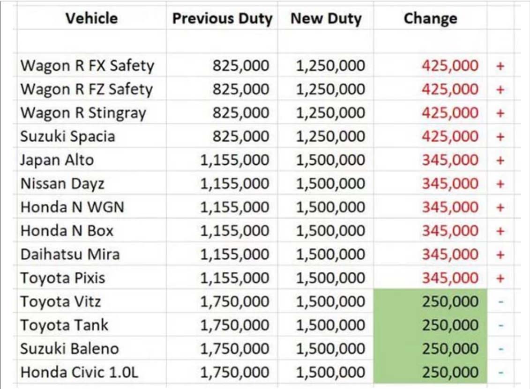Select the Change column header cell
This screenshot has height=389, width=530.
[x=430, y=19]
